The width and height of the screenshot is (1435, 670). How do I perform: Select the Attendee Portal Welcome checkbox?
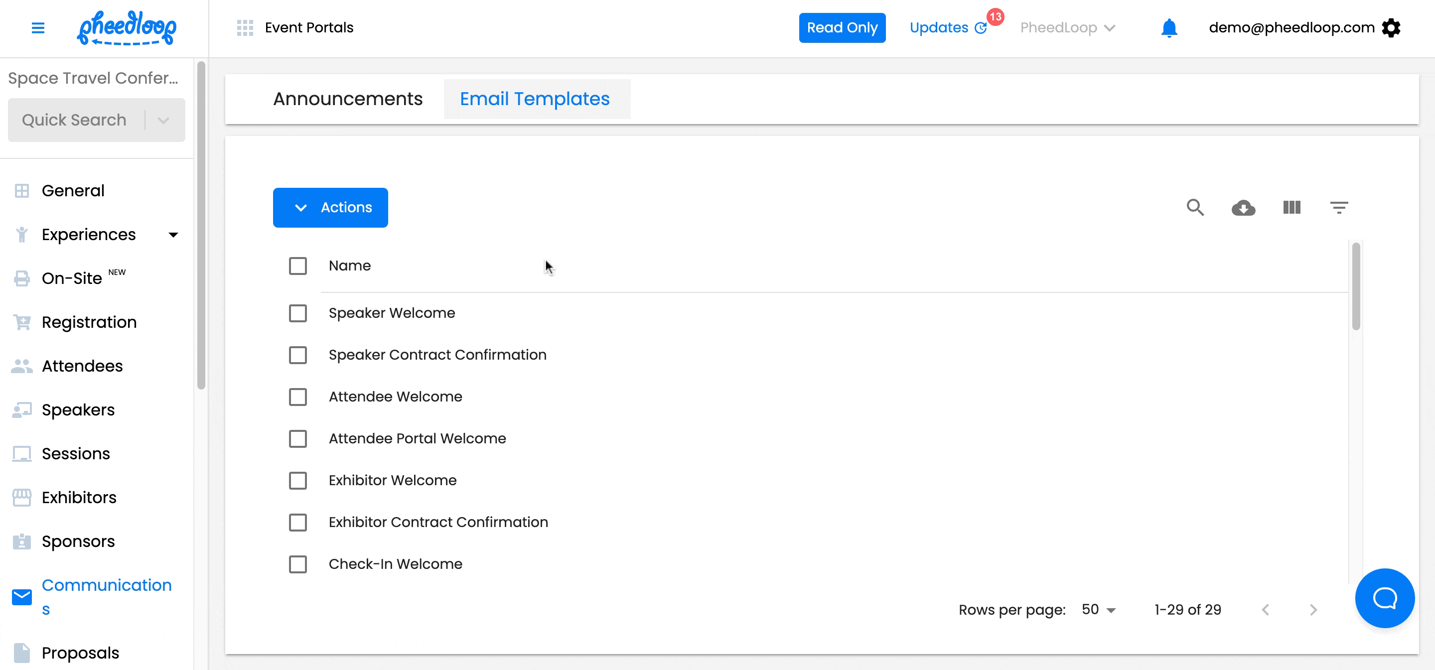(298, 439)
